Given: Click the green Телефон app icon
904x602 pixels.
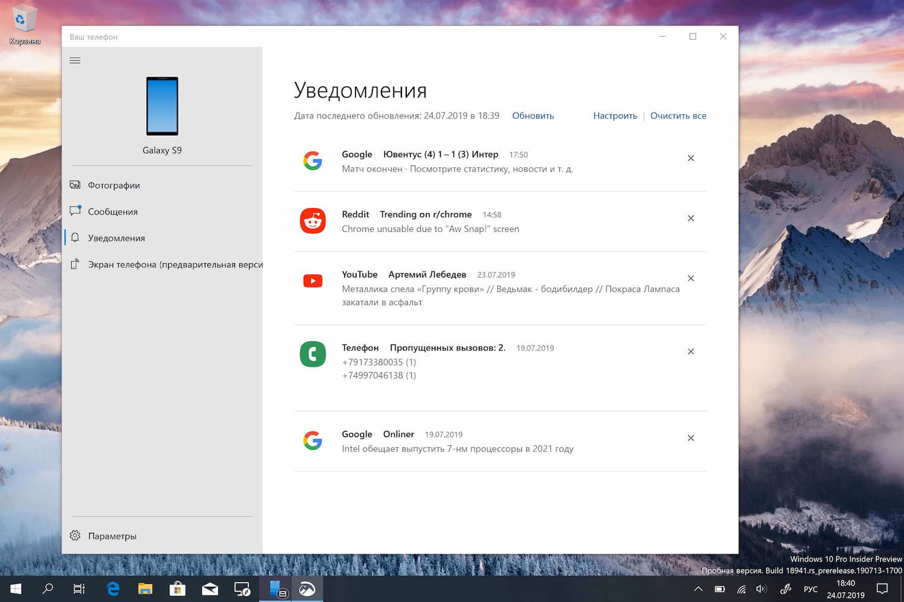Looking at the screenshot, I should pos(313,355).
